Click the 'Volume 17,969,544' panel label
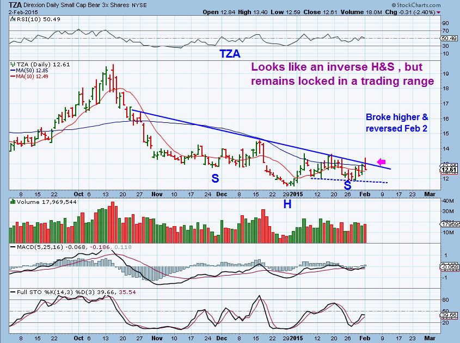Screen dimensions: 460x343 coord(46,202)
